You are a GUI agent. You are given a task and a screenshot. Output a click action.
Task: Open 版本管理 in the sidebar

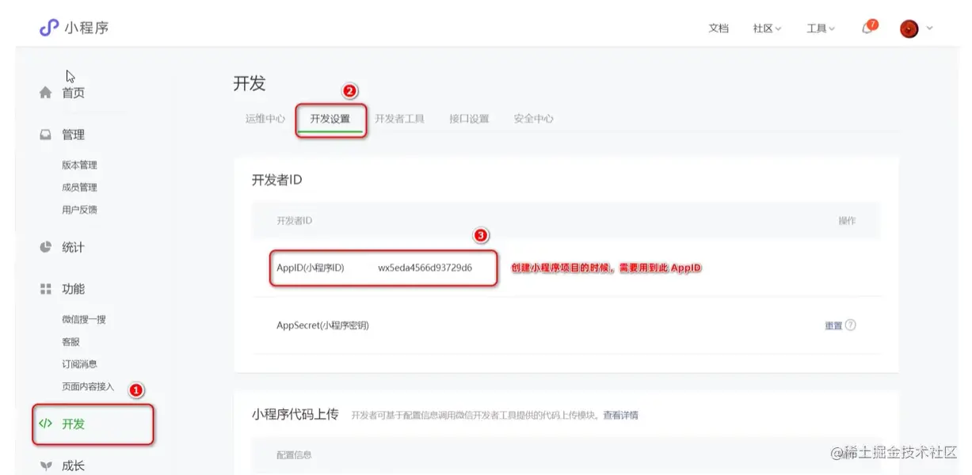pos(79,165)
